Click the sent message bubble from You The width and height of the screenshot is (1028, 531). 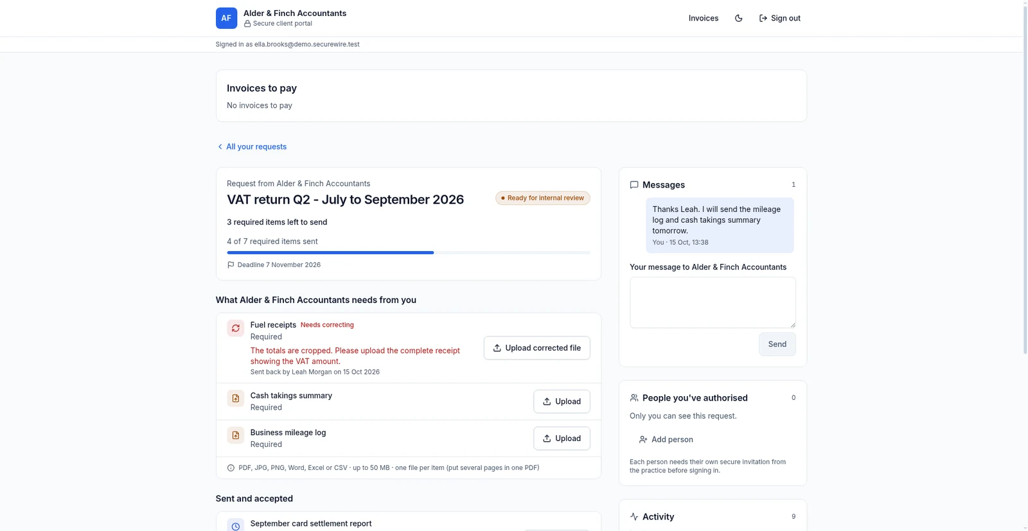pos(720,225)
